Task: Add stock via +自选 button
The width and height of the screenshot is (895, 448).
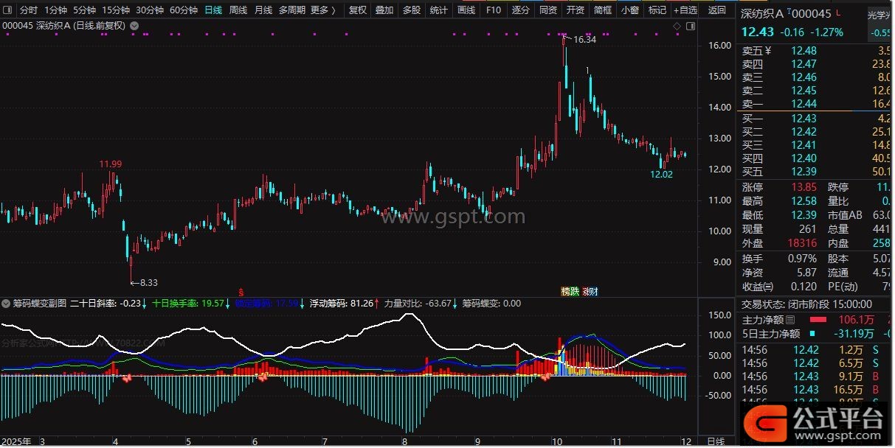Action: coord(685,10)
